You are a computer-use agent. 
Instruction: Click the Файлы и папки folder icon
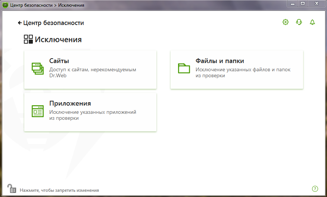pyautogui.click(x=184, y=68)
